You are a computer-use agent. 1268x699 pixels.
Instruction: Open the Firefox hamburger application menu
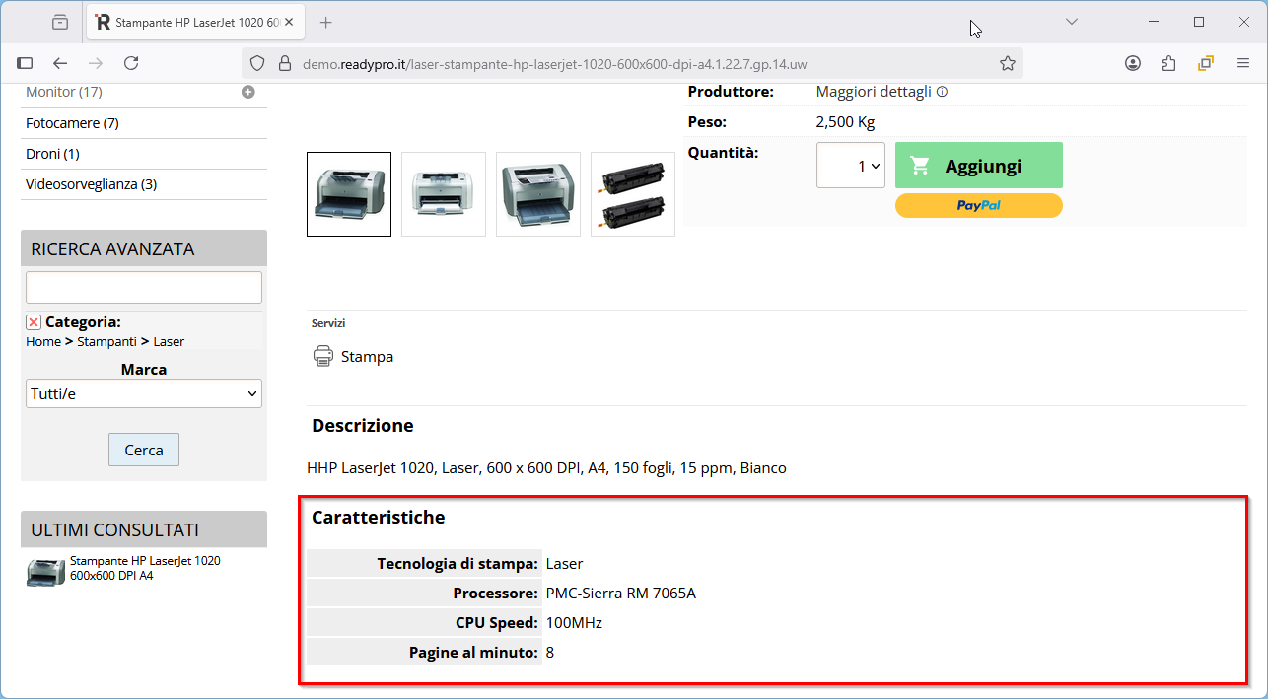tap(1243, 63)
